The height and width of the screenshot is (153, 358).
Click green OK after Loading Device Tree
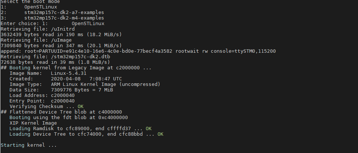[x=161, y=134]
